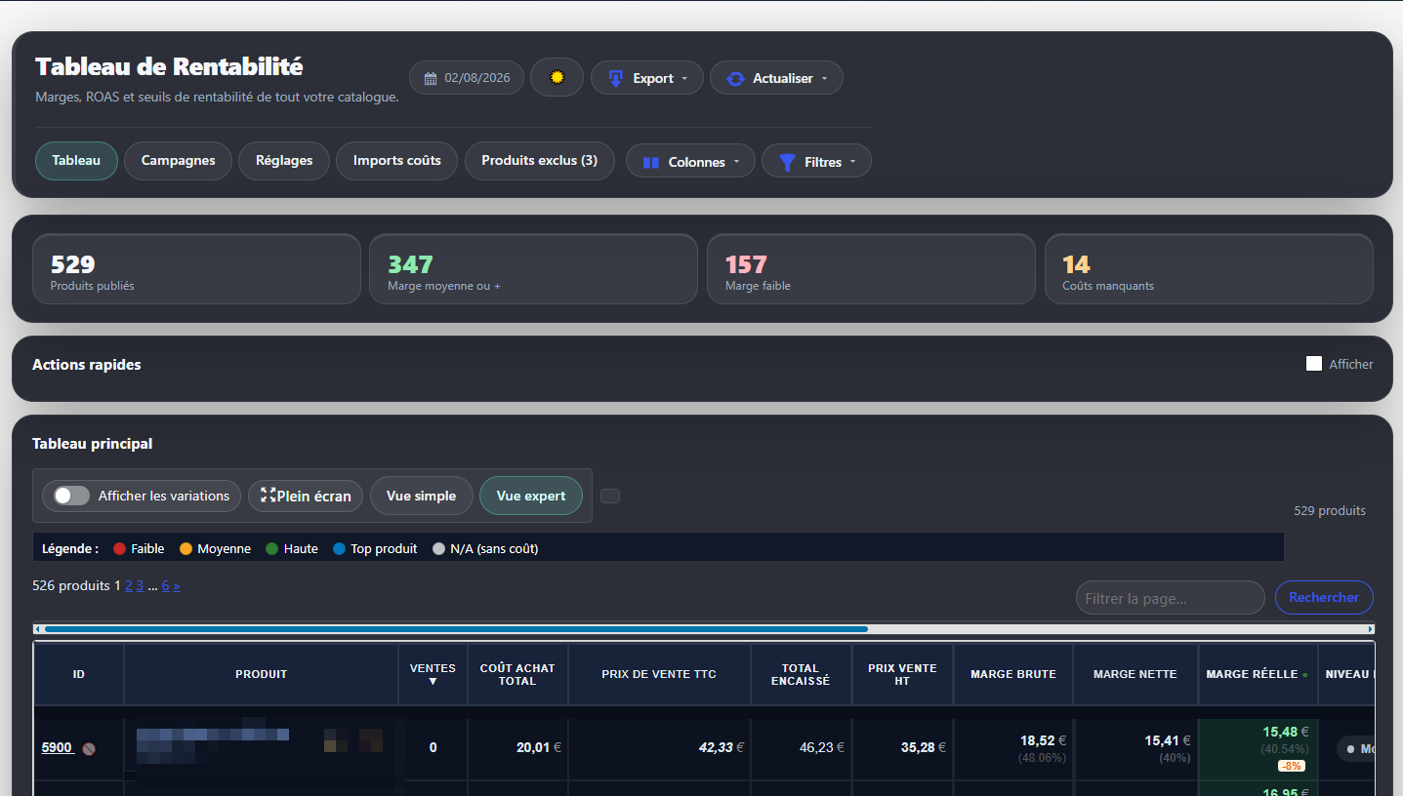Open Produits exclus (3) tab

(x=540, y=161)
